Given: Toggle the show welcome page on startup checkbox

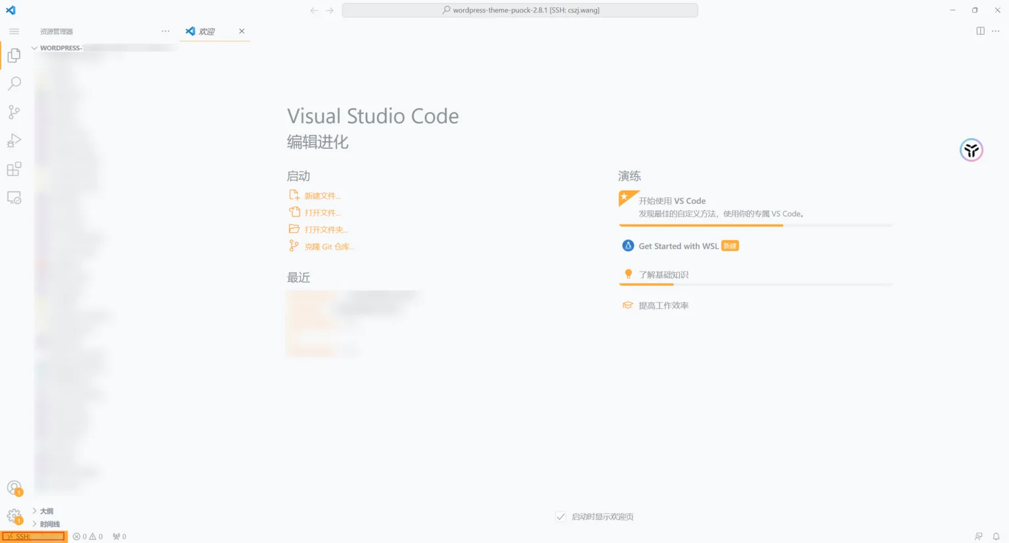Looking at the screenshot, I should click(x=561, y=517).
